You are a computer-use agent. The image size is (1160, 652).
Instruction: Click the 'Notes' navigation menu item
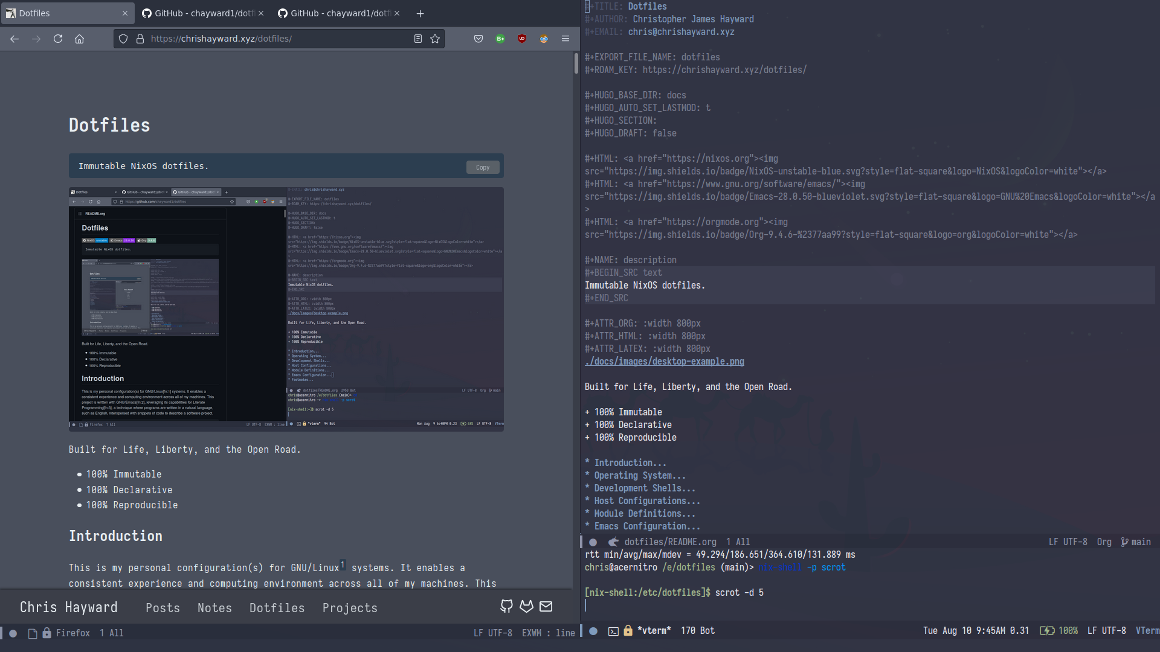[x=214, y=607]
